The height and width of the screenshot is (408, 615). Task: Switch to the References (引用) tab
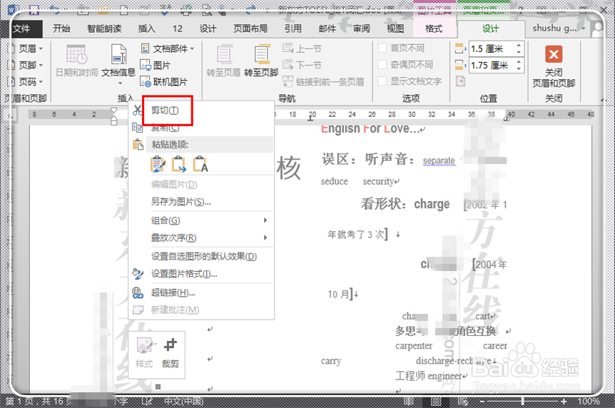(x=293, y=29)
